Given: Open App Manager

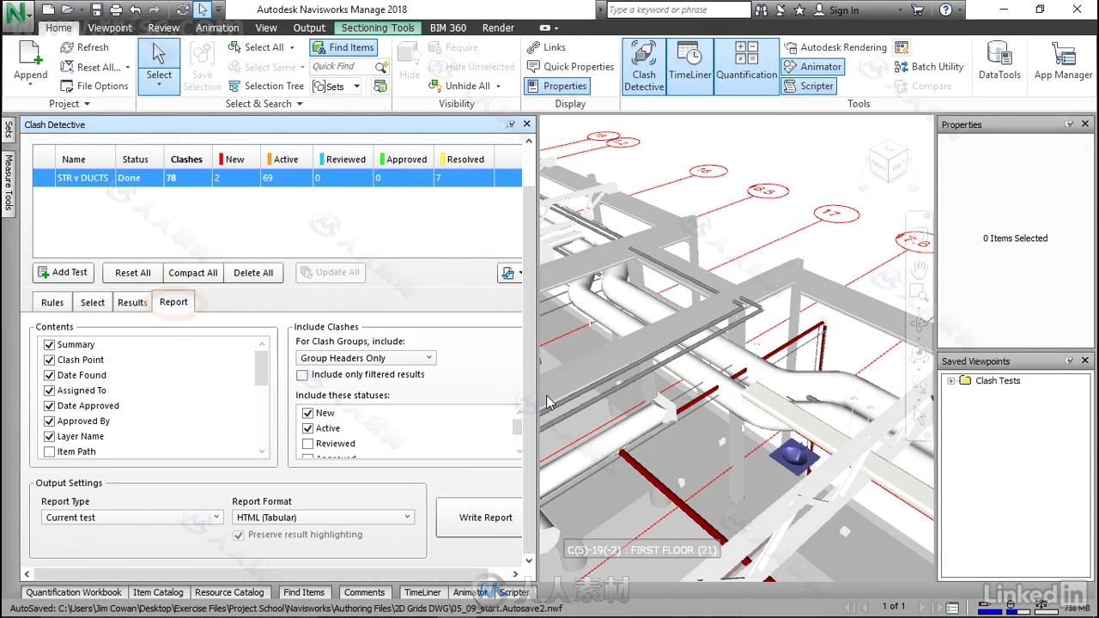Looking at the screenshot, I should coord(1063,62).
